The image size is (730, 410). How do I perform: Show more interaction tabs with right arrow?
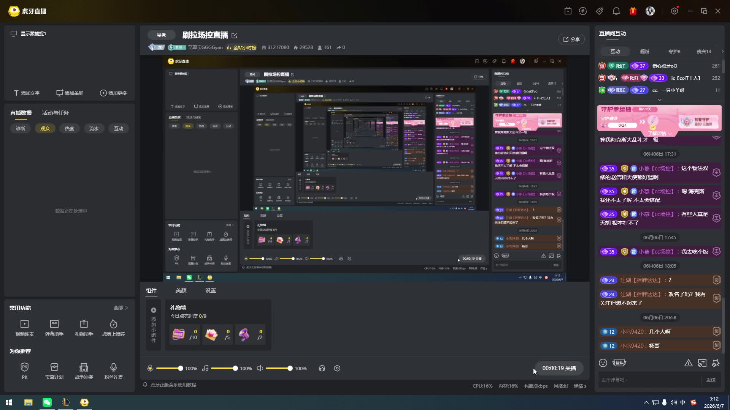tap(722, 51)
